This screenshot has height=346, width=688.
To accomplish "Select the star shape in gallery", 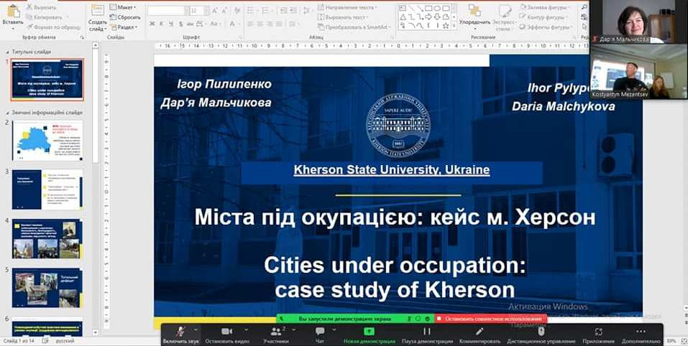I will tap(445, 26).
